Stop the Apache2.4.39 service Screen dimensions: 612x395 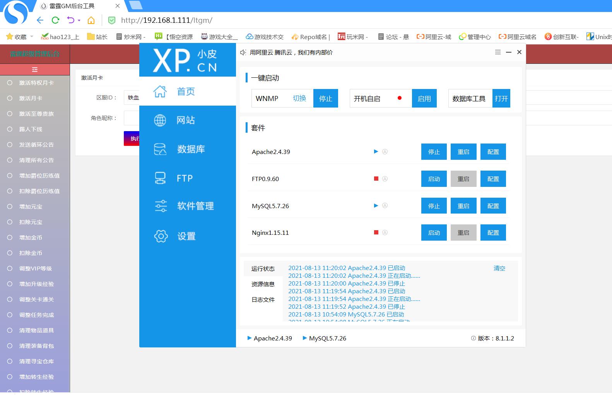click(434, 152)
